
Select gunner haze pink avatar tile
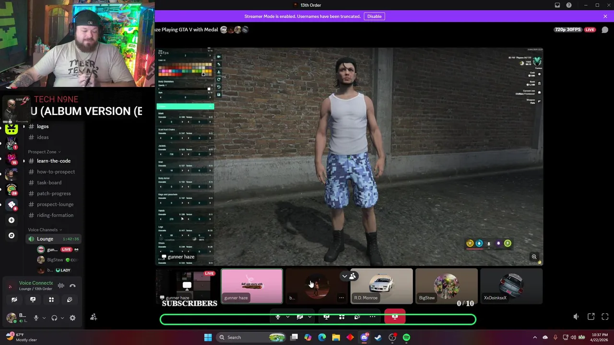(252, 286)
